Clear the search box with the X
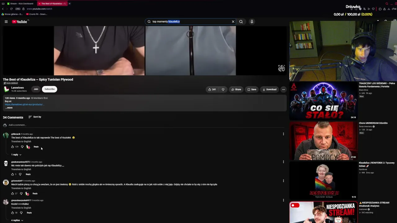 pyautogui.click(x=233, y=22)
